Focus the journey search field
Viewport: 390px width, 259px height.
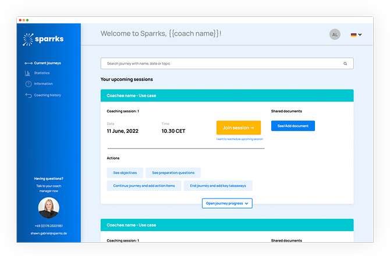[221, 63]
